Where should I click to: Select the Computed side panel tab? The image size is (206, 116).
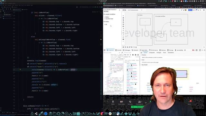pyautogui.click(x=152, y=53)
